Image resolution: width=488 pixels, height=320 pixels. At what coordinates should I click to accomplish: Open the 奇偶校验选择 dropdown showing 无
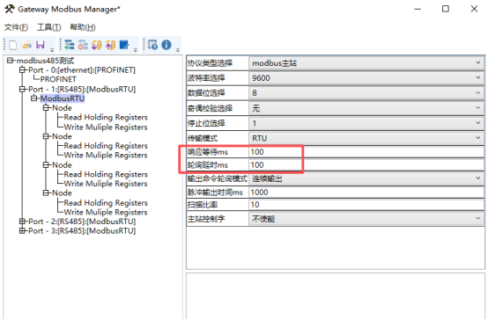pyautogui.click(x=366, y=108)
